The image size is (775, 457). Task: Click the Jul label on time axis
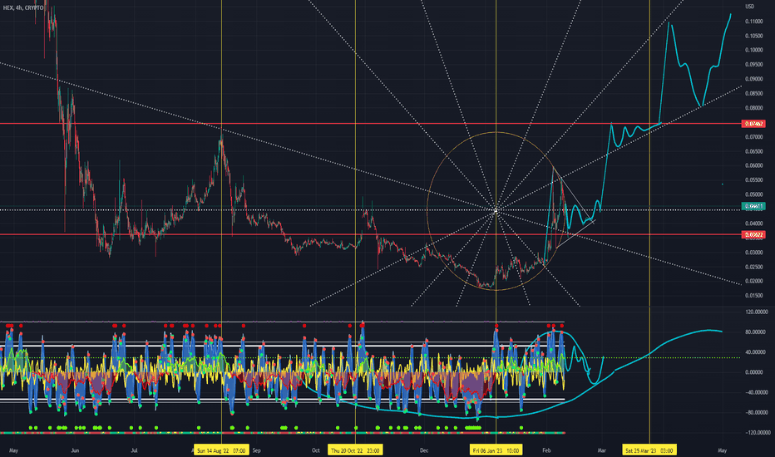134,450
